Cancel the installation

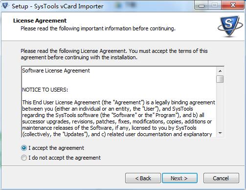221,178
